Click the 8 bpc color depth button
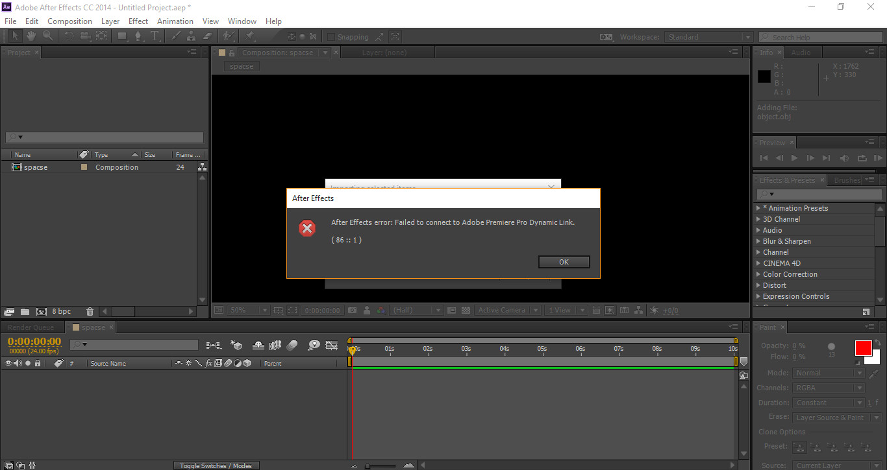887x470 pixels. pos(62,312)
